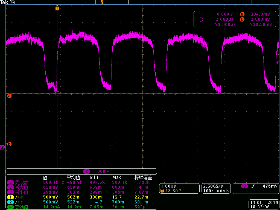Click the square cursor intersection near the trigger point
The image size is (280, 210).
click(57, 94)
